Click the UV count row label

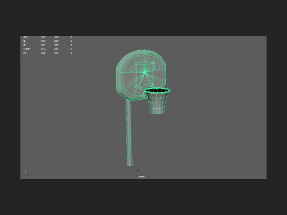click(25, 53)
